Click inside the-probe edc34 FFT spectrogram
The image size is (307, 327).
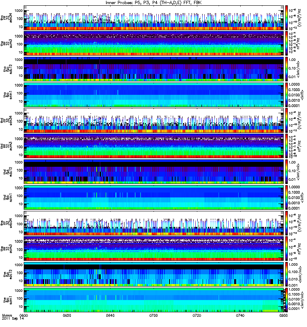pyautogui.click(x=154, y=223)
